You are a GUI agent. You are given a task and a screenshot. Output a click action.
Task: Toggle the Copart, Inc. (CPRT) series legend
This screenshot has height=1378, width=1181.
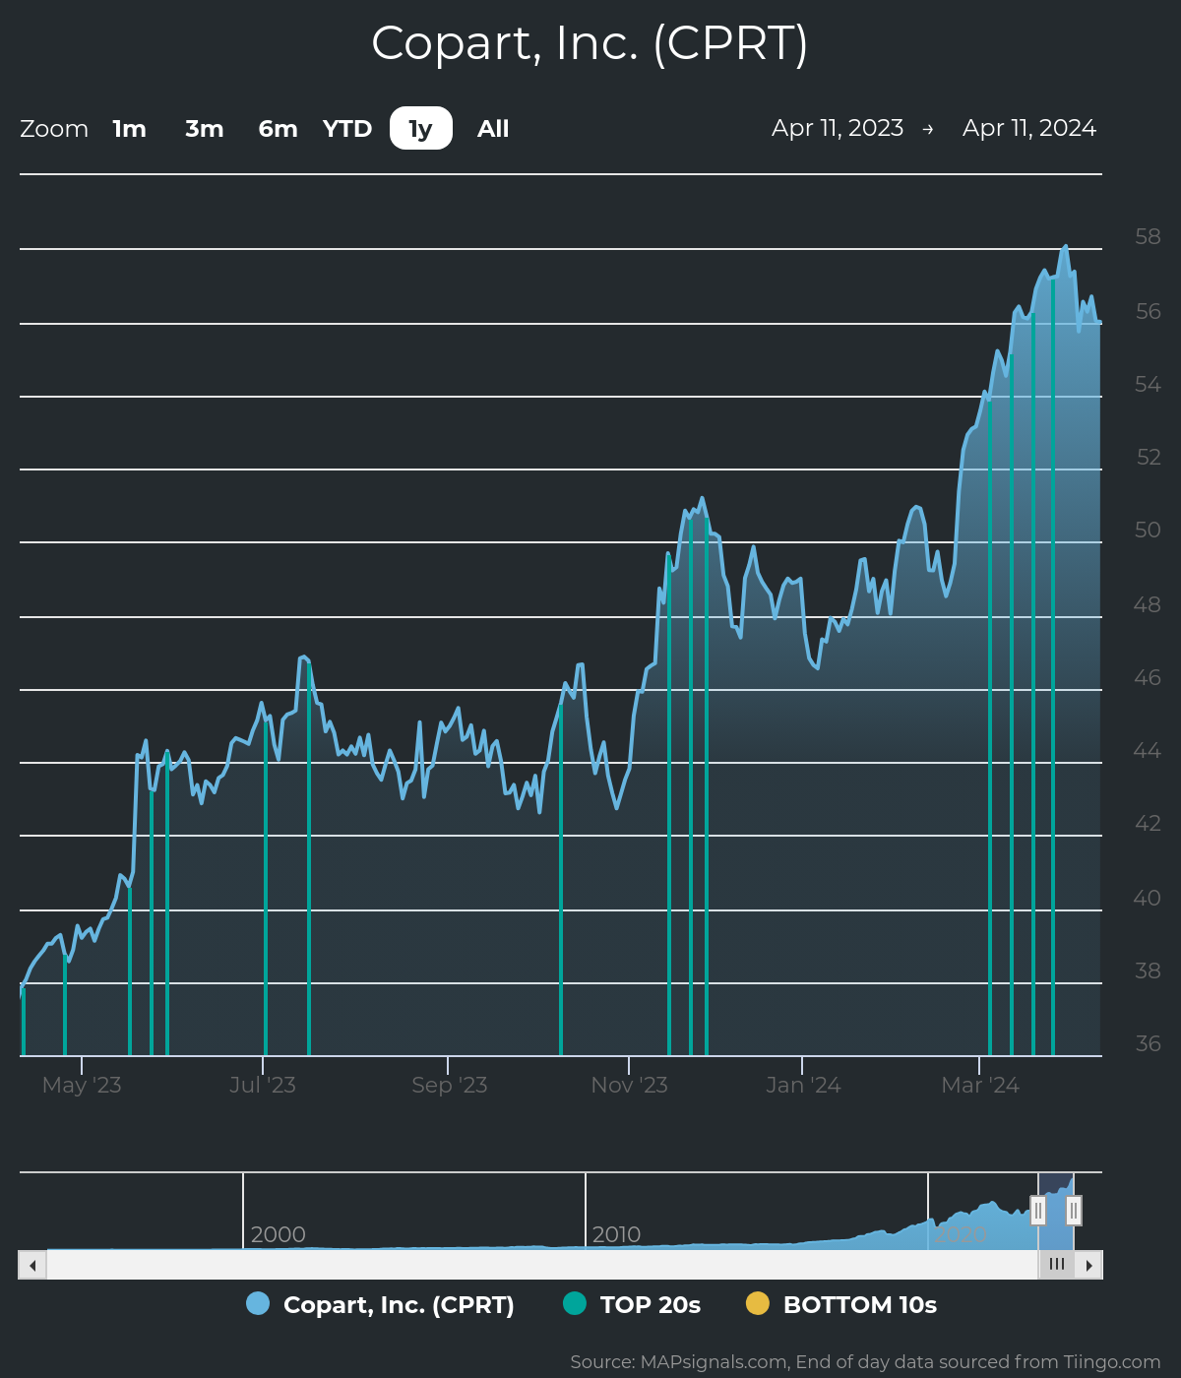pos(399,1304)
